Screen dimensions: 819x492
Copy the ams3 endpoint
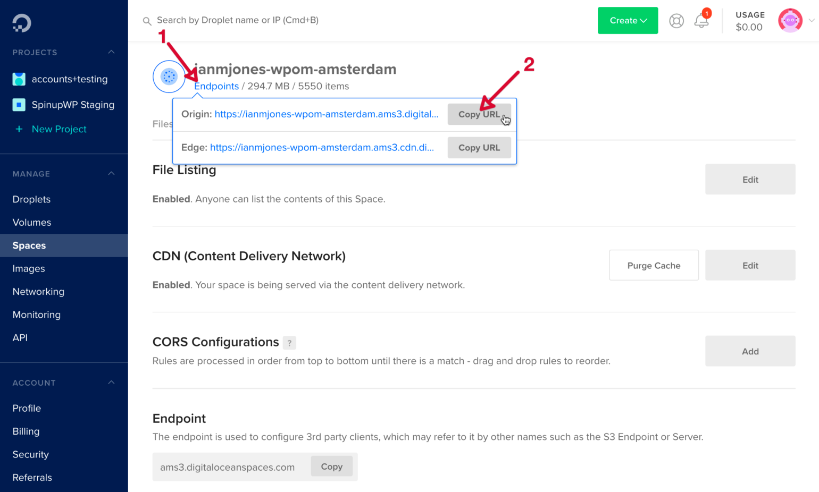pos(332,466)
